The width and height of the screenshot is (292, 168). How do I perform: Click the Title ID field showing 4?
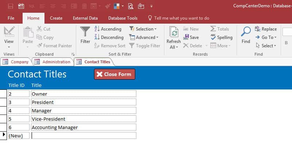tap(19, 111)
